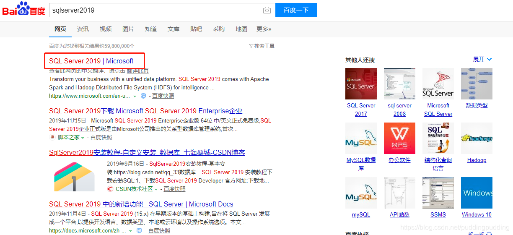Expand the 更多» tab menu
Viewport: 513px width, 235px height.
point(264,29)
